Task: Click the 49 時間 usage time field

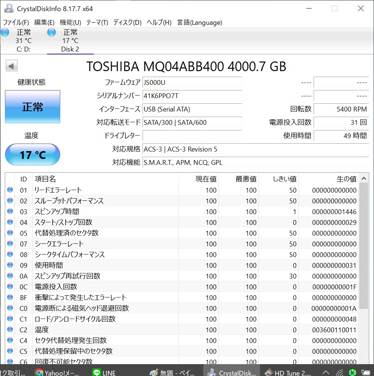Action: coord(341,136)
